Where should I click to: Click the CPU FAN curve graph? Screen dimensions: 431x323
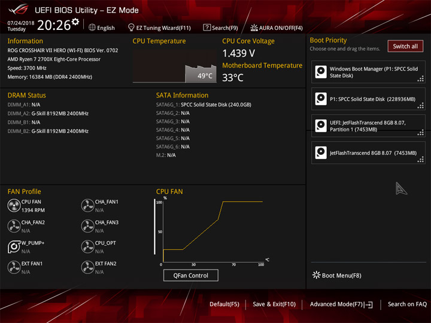click(x=212, y=231)
